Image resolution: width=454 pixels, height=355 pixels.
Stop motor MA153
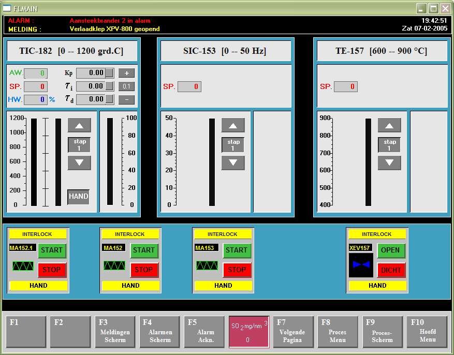237,270
